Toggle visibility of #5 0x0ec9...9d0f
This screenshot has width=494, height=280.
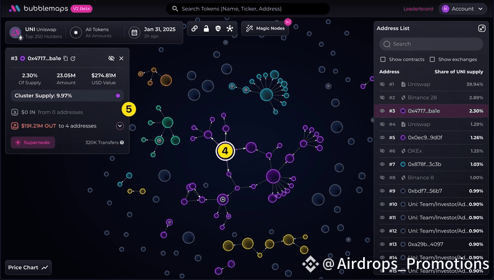[382, 137]
